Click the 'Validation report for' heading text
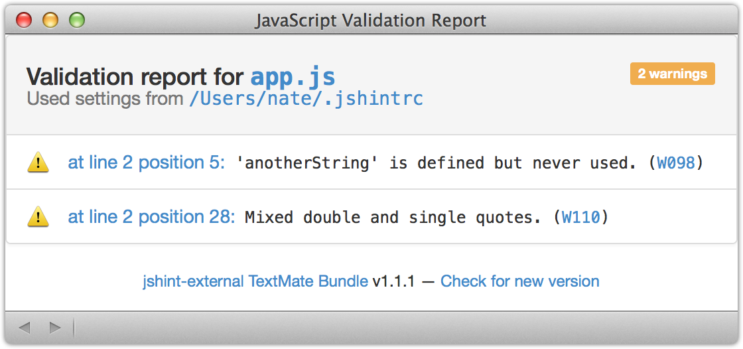Viewport: 743px width, 349px height. [x=135, y=77]
